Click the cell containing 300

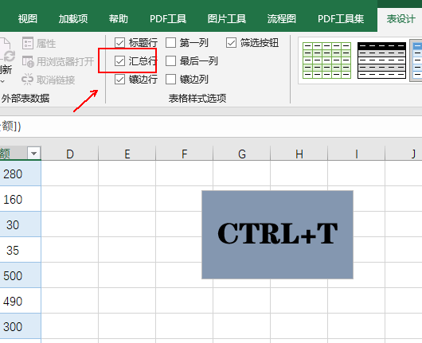(x=20, y=326)
